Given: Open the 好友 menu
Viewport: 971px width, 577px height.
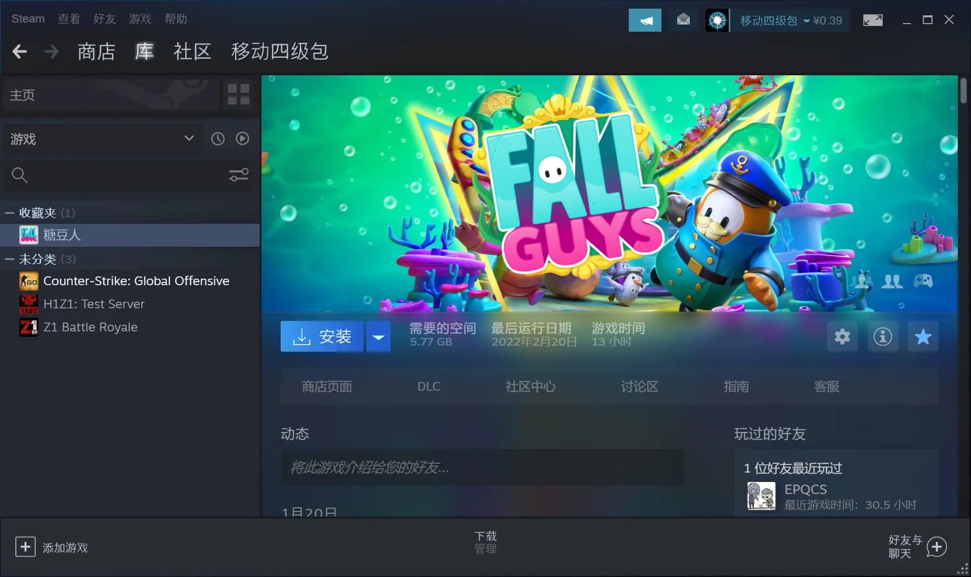Looking at the screenshot, I should [104, 19].
